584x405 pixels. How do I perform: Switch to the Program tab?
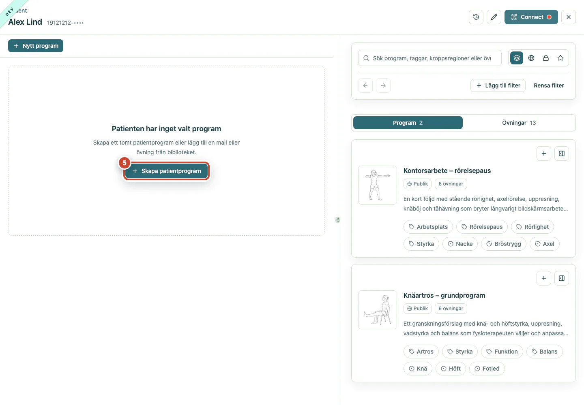tap(408, 123)
